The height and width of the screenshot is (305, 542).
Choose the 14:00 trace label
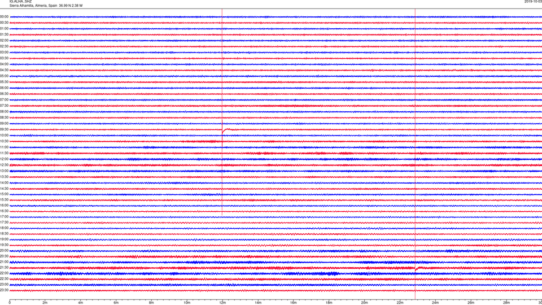click(4, 182)
